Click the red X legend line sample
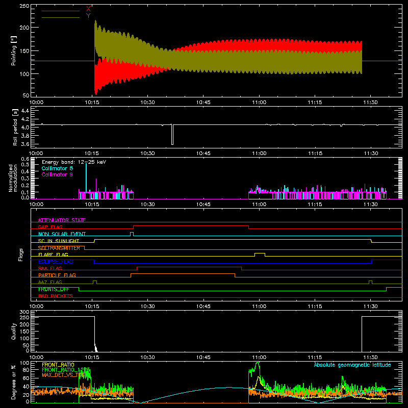Image resolution: width=408 pixels, height=408 pixels. tap(60, 11)
